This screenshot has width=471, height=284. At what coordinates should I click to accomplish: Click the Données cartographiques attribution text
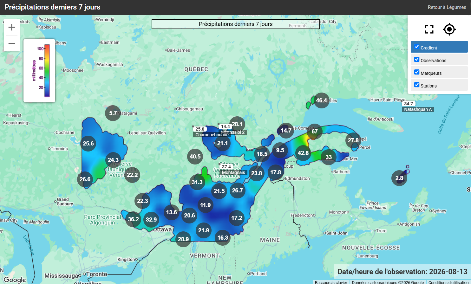388,282
